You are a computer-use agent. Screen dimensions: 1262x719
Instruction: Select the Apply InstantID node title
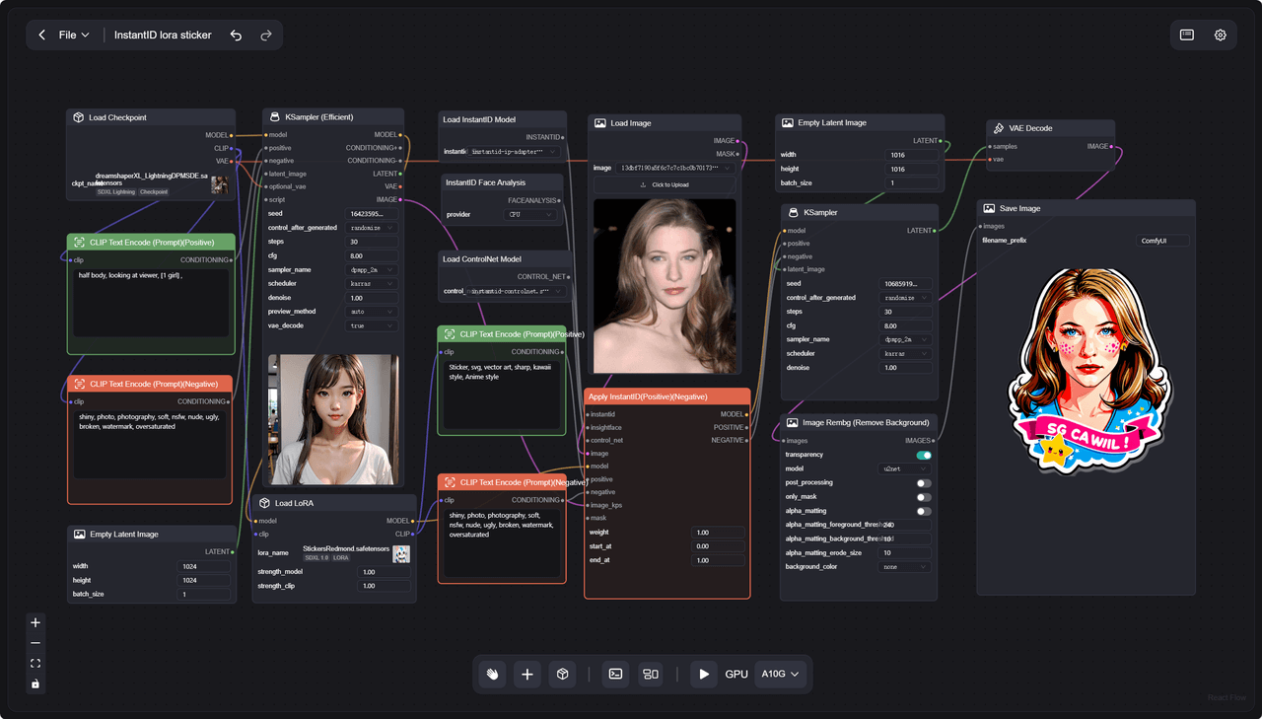648,395
